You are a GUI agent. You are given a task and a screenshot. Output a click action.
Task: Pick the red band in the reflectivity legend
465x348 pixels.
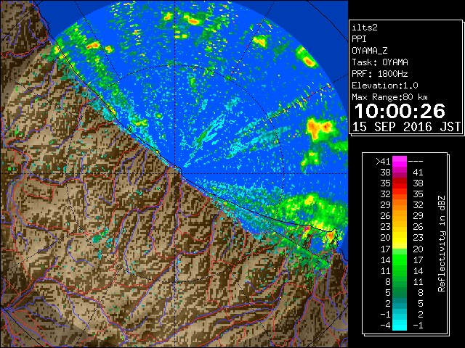[400, 183]
